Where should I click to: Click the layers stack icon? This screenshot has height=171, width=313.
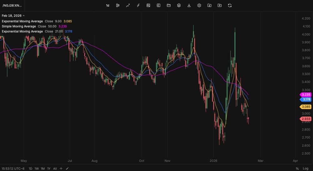tap(179, 5)
